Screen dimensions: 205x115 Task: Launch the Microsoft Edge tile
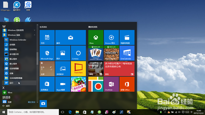(47, 53)
